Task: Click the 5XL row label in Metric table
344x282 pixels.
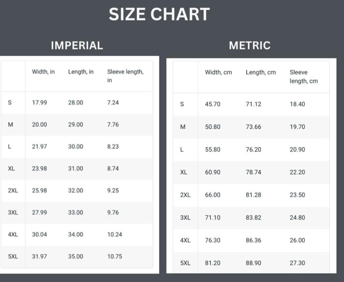Action: (x=185, y=263)
